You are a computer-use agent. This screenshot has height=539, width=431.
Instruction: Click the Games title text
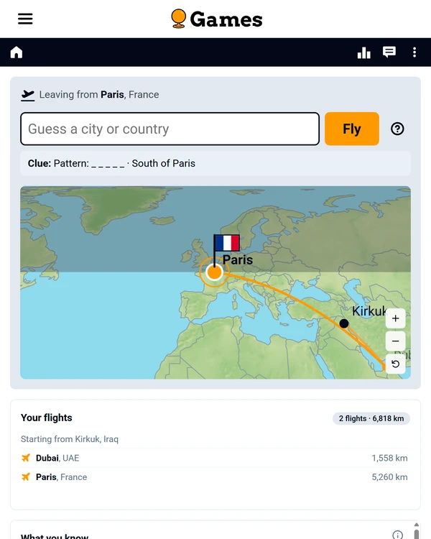[226, 19]
